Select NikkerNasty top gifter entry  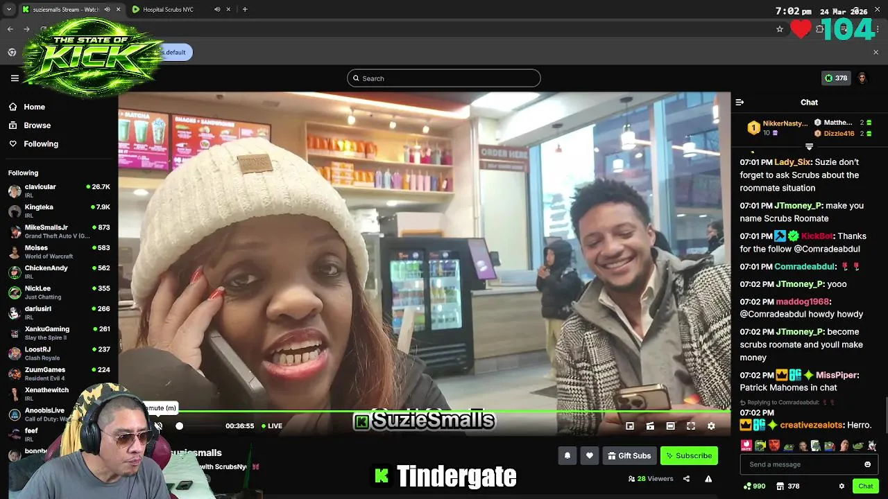coord(778,128)
